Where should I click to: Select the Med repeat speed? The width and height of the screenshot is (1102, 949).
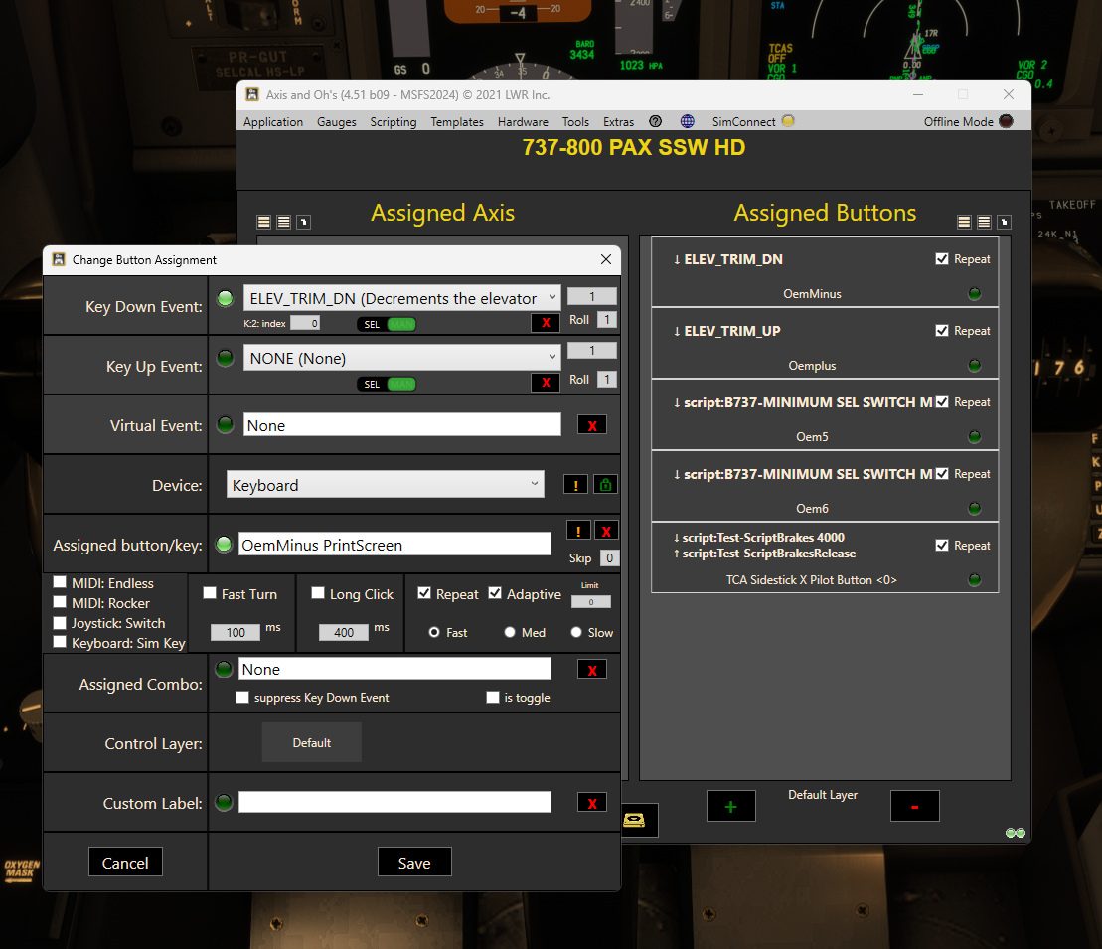[510, 632]
